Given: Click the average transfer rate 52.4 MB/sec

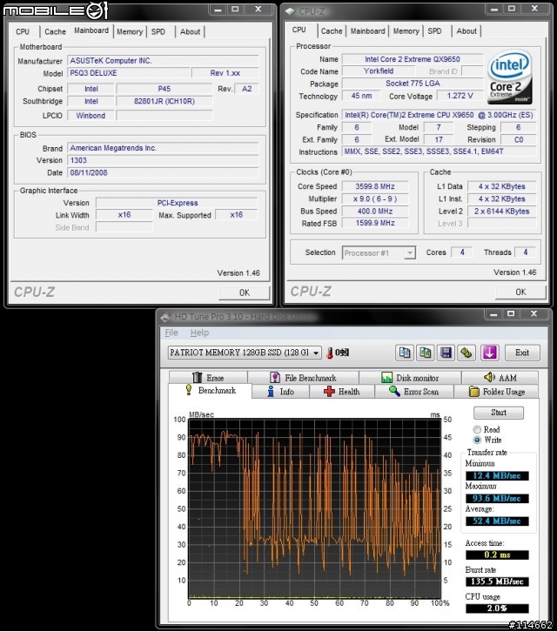Looking at the screenshot, I should [x=497, y=521].
